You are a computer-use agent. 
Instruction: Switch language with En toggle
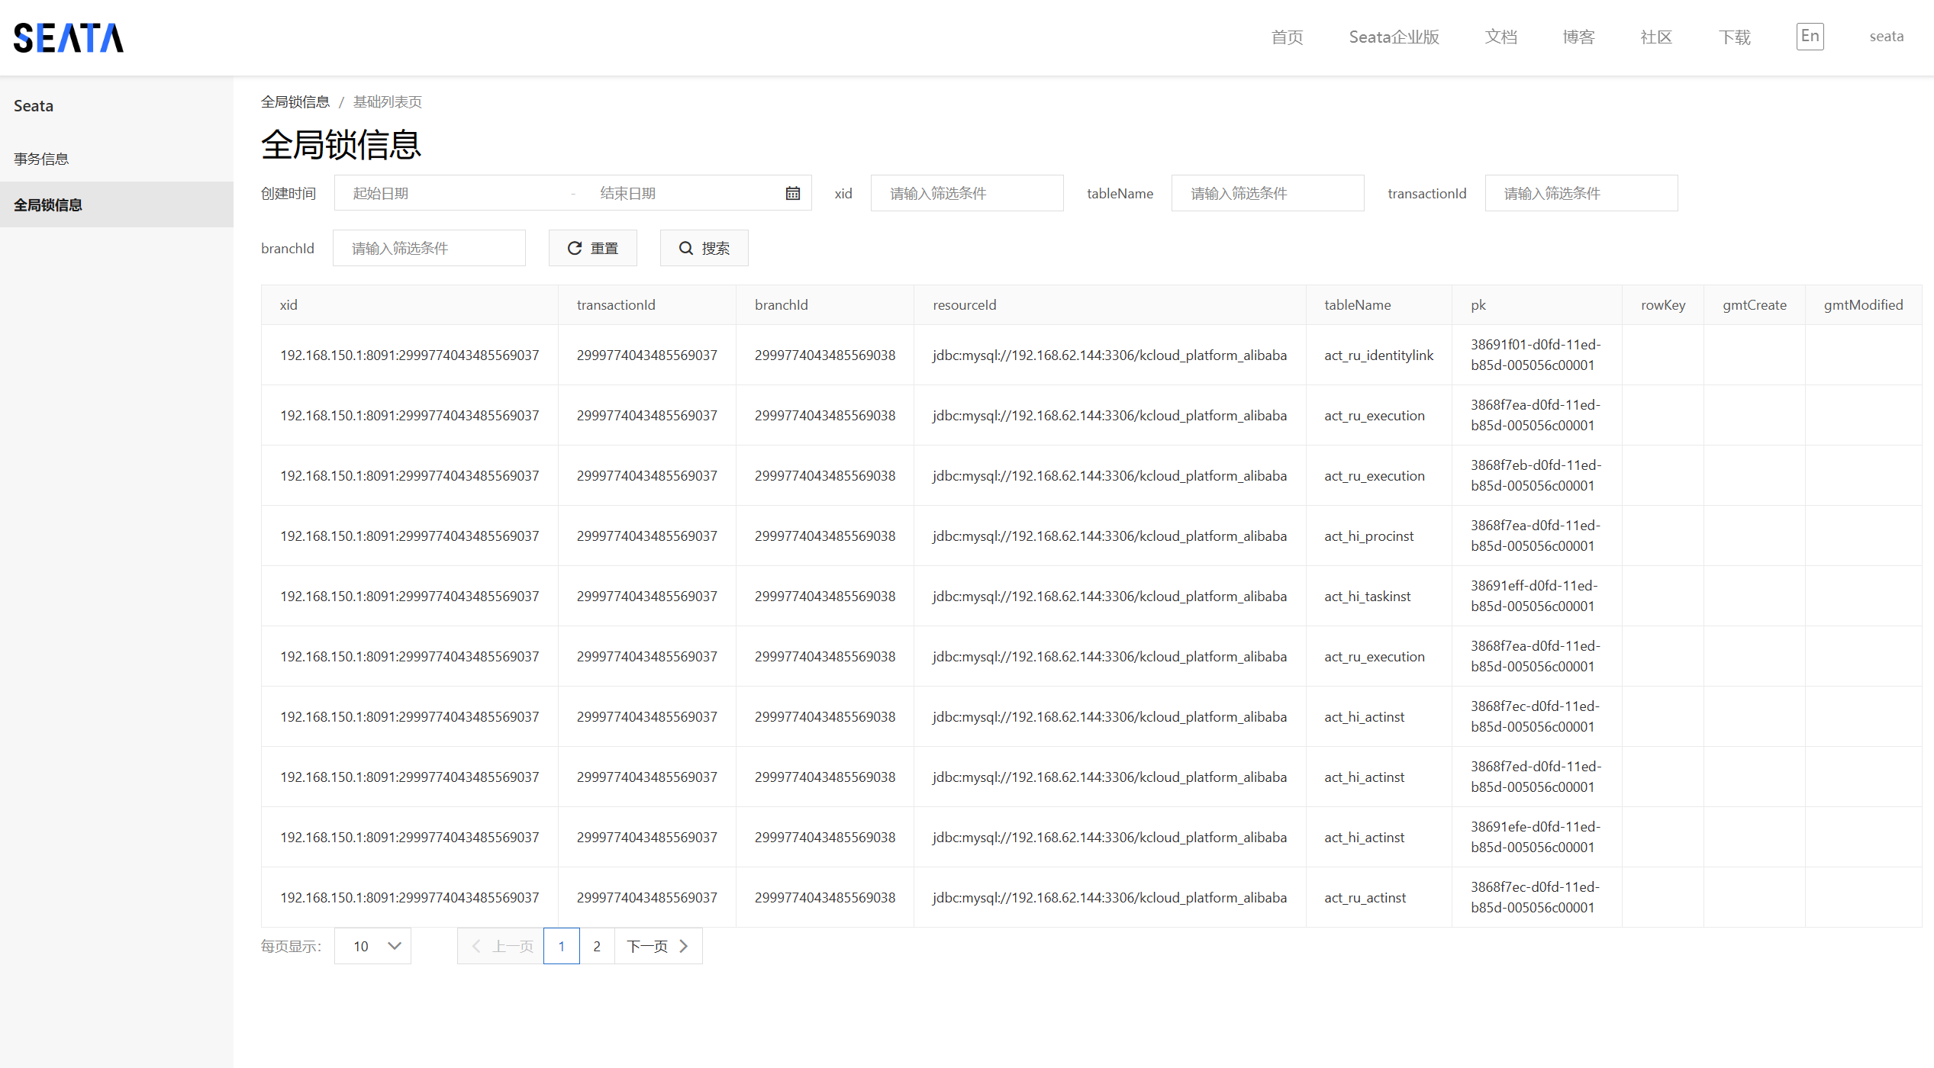[x=1810, y=36]
